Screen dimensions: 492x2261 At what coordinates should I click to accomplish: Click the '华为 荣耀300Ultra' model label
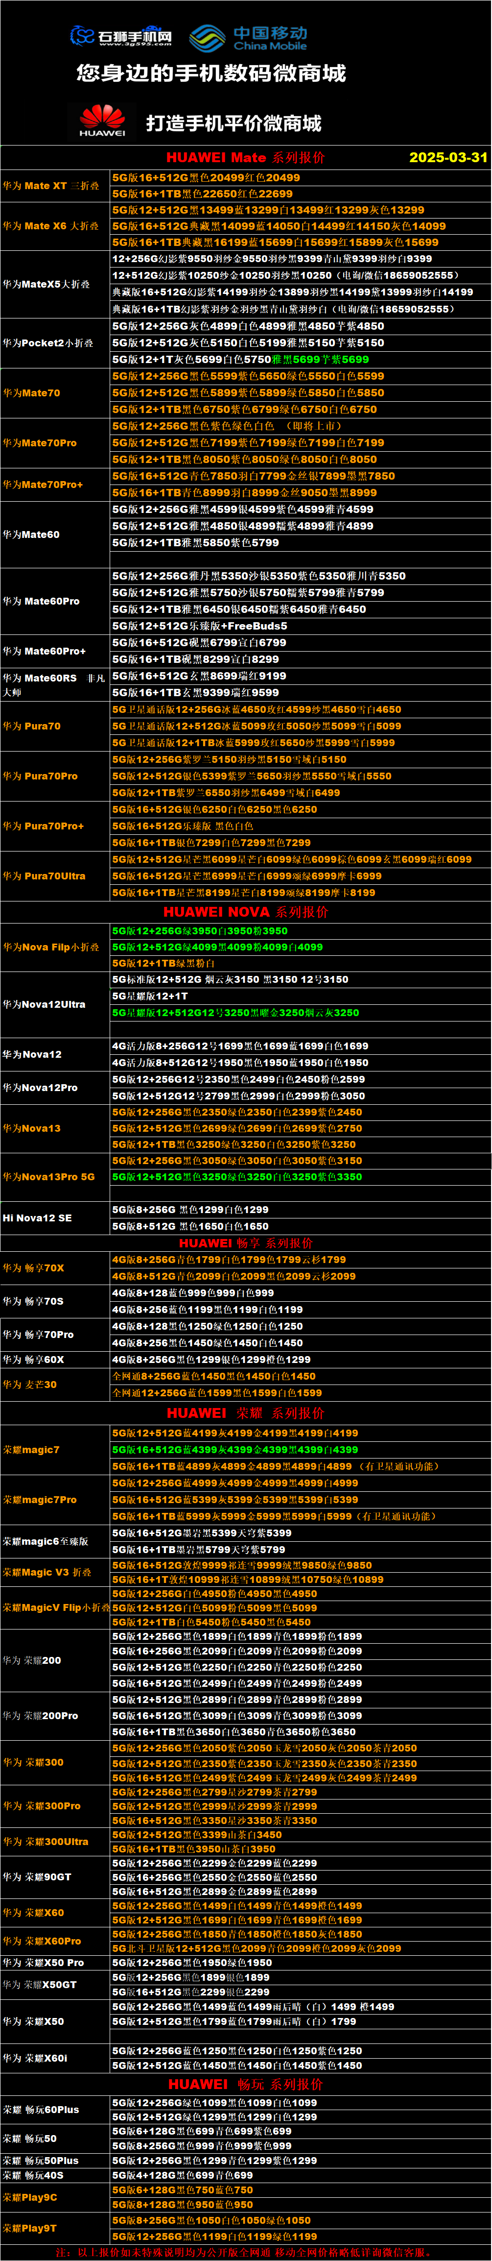pos(46,1842)
